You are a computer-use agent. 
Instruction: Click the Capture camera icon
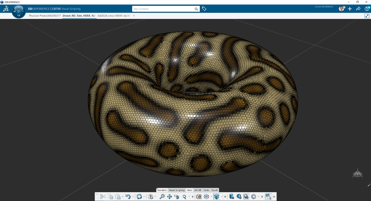click(199, 196)
